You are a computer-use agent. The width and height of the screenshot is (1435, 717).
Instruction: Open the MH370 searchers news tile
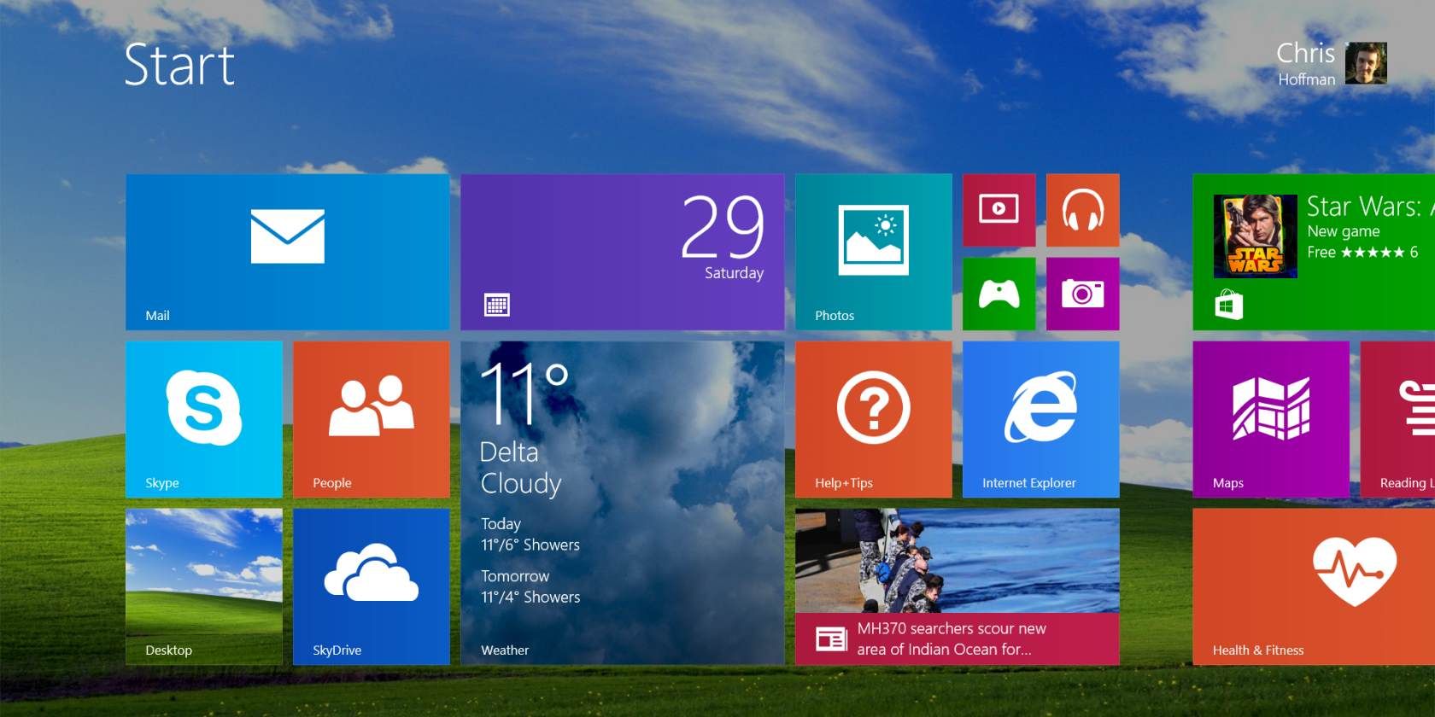click(x=957, y=586)
